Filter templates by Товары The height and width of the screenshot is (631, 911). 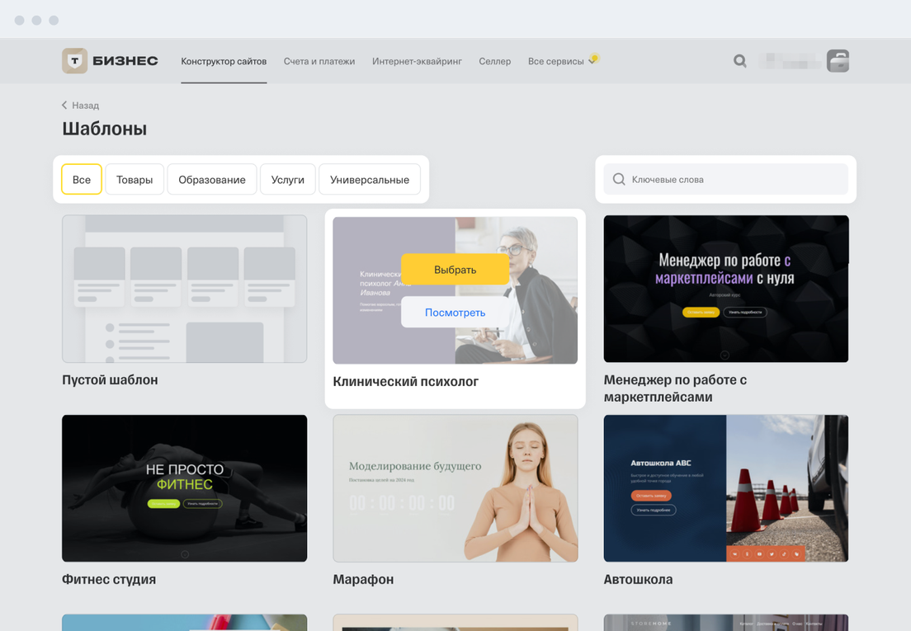(135, 179)
